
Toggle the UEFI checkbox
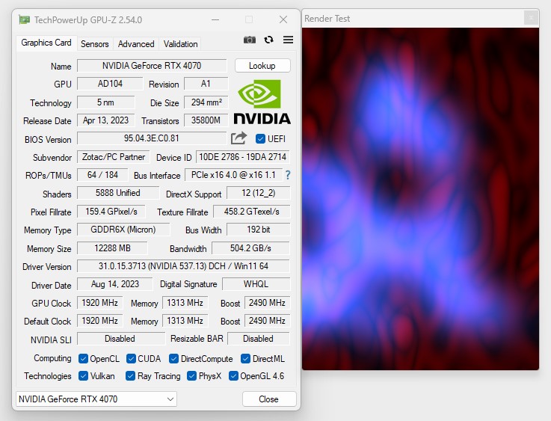point(260,139)
